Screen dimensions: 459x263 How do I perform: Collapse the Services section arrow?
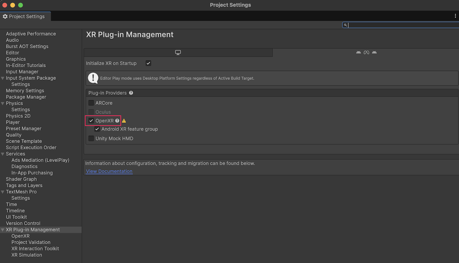click(x=3, y=154)
